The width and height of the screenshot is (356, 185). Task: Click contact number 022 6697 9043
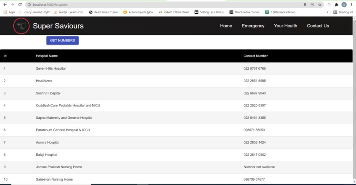tap(254, 93)
